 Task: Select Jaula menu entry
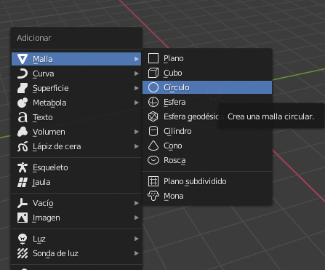coord(76,182)
